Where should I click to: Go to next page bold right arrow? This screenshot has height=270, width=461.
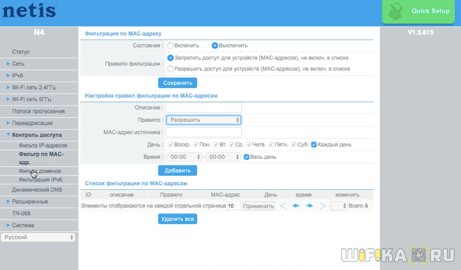coord(309,206)
